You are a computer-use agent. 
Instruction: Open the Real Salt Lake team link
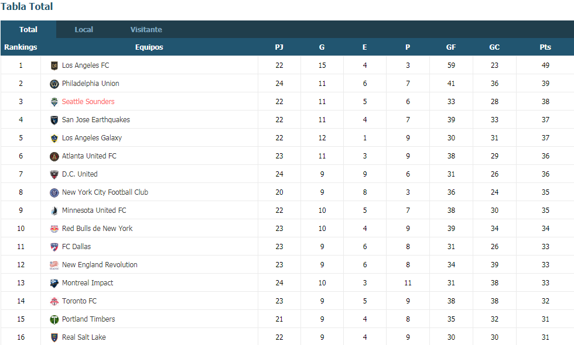tap(84, 337)
